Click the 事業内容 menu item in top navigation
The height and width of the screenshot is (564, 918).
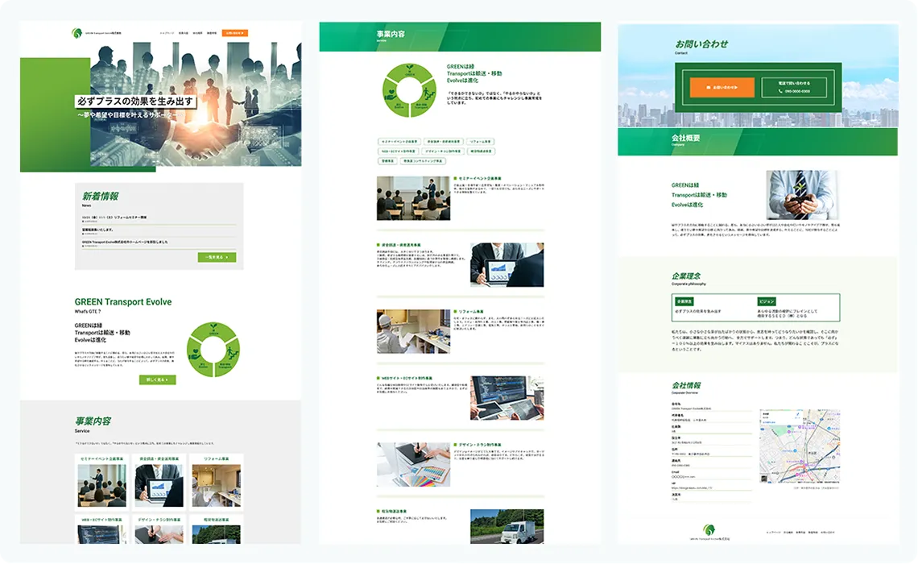click(x=184, y=33)
